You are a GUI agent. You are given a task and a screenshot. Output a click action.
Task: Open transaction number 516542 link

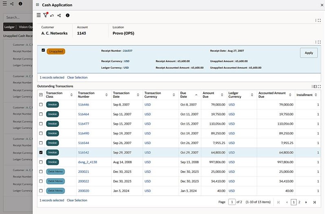tap(83, 153)
